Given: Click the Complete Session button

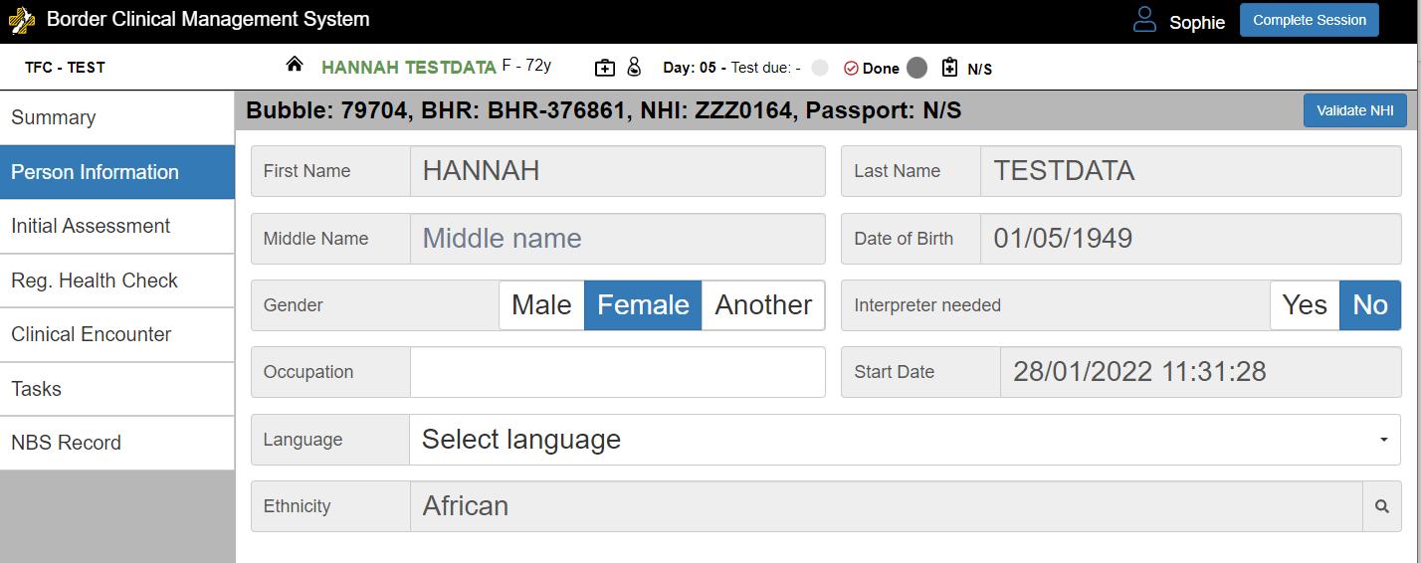Looking at the screenshot, I should [1309, 20].
